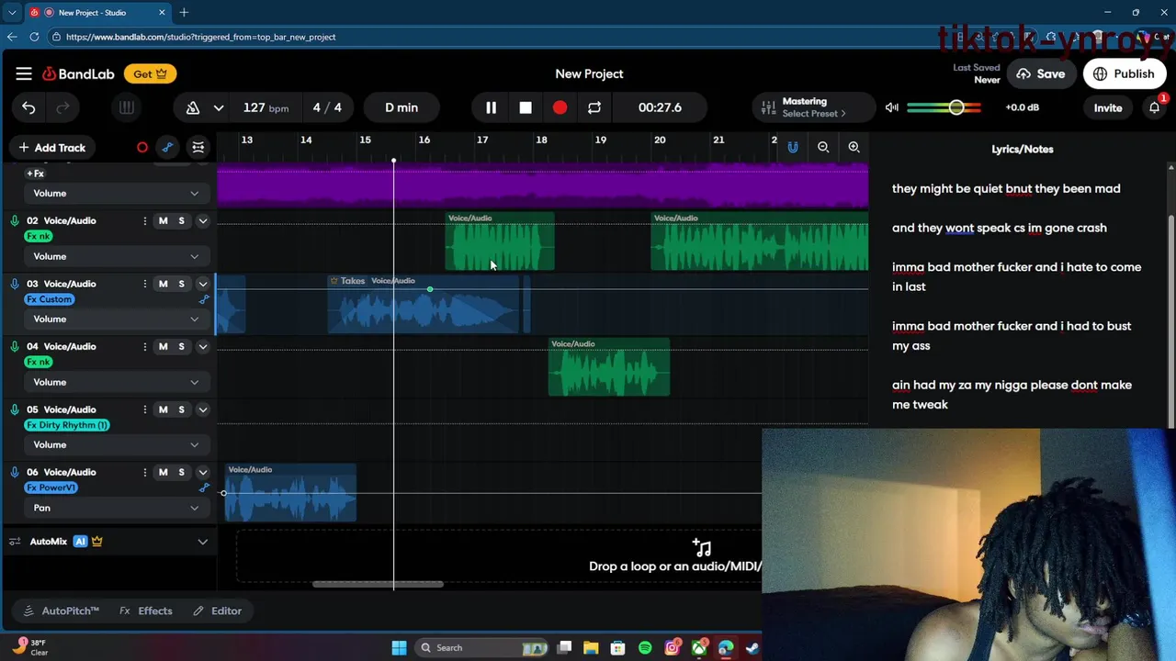
Task: Open Spotify from taskbar
Action: (x=645, y=647)
